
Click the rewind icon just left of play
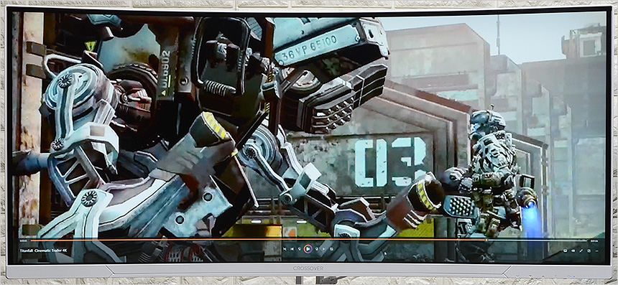coord(300,249)
